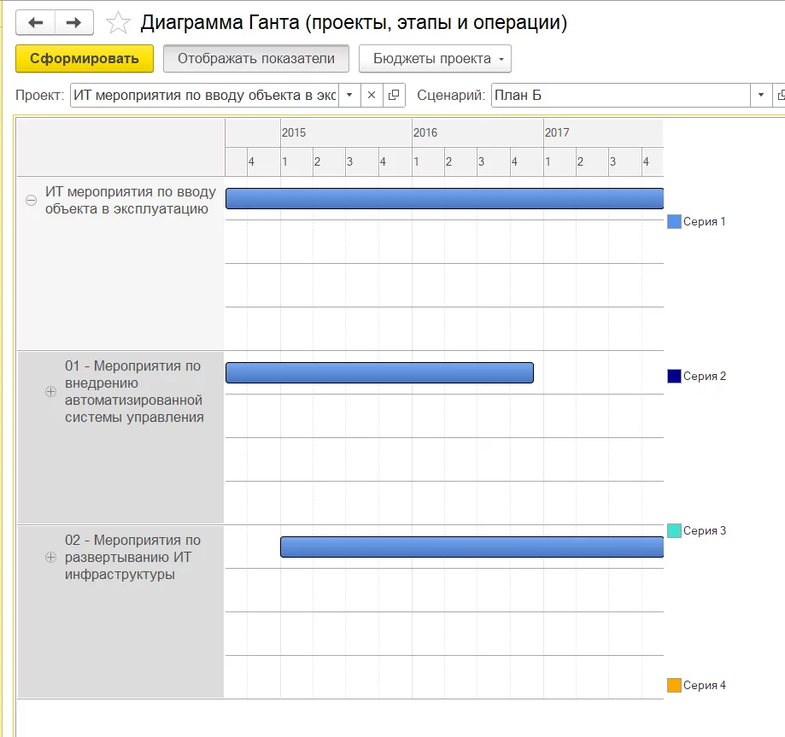Click the Серия 2 dark blue legend marker

(x=674, y=375)
